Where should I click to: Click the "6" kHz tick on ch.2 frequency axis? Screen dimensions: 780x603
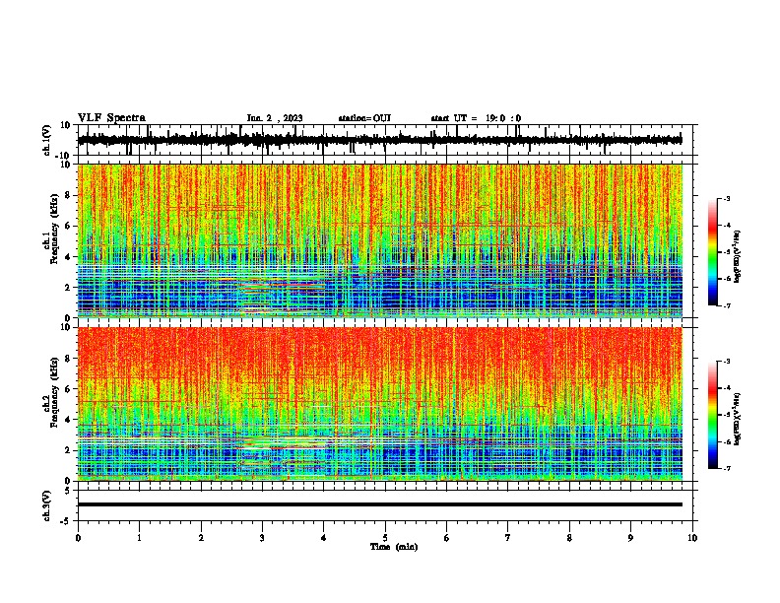click(70, 389)
